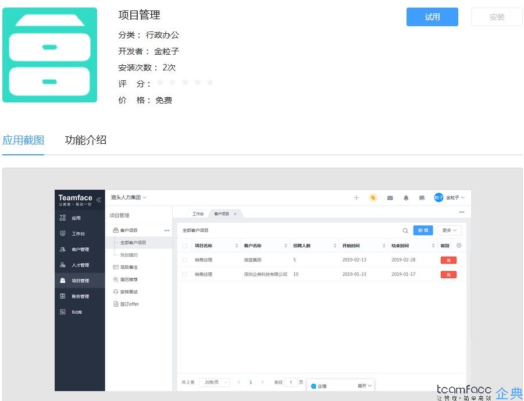
Task: Click the blue 新增 button
Action: (x=423, y=230)
